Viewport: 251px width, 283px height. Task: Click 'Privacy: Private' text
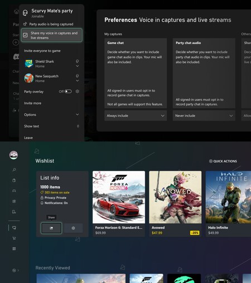tap(55, 197)
